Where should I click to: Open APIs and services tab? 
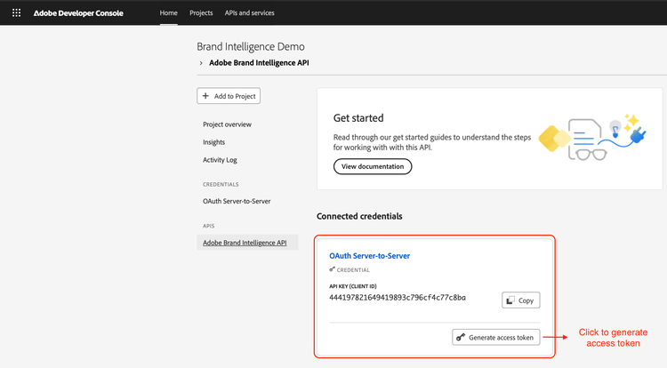coord(249,12)
